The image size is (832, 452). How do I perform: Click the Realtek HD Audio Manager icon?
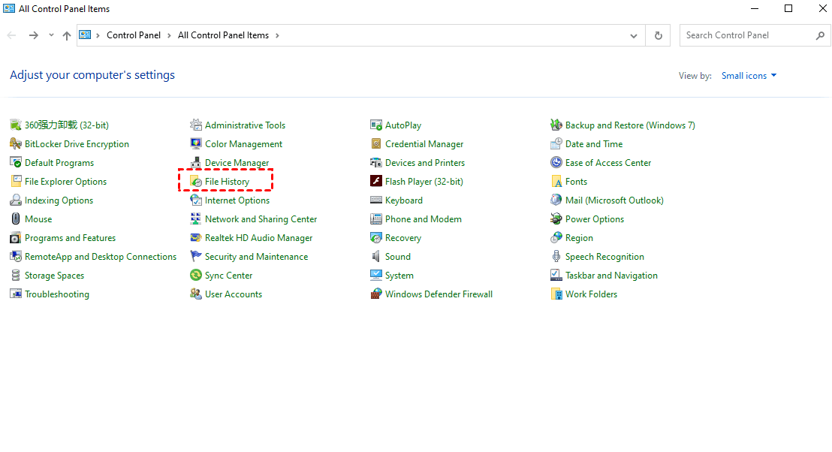196,238
